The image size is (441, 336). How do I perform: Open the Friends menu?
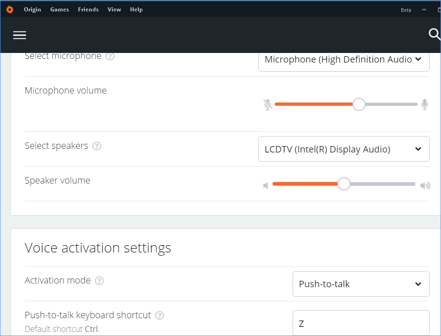pyautogui.click(x=88, y=9)
